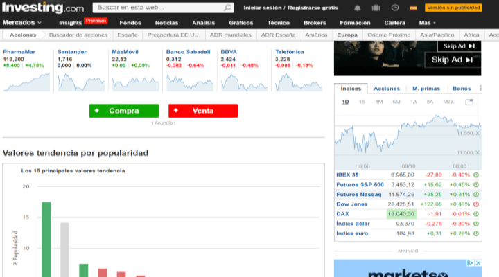This screenshot has height=277, width=499.
Task: Set chart range to 1M
Action: click(379, 102)
